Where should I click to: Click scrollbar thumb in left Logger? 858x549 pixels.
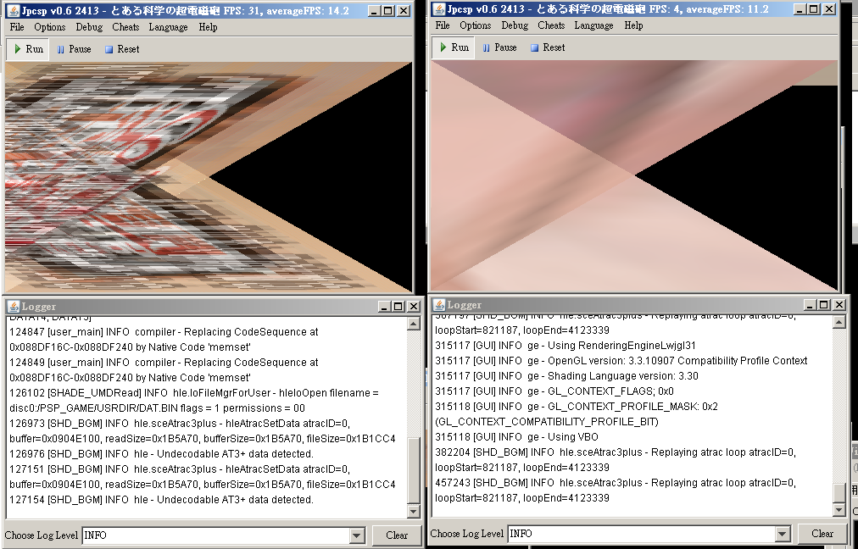tap(414, 470)
